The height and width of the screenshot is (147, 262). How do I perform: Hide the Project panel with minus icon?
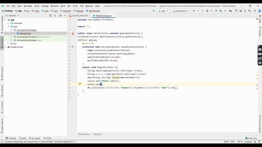click(x=65, y=16)
